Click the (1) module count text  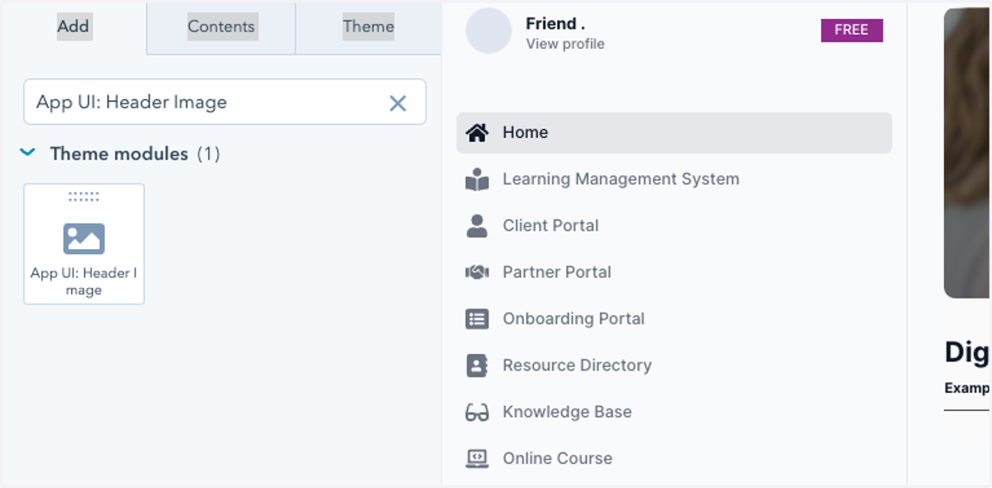point(208,154)
